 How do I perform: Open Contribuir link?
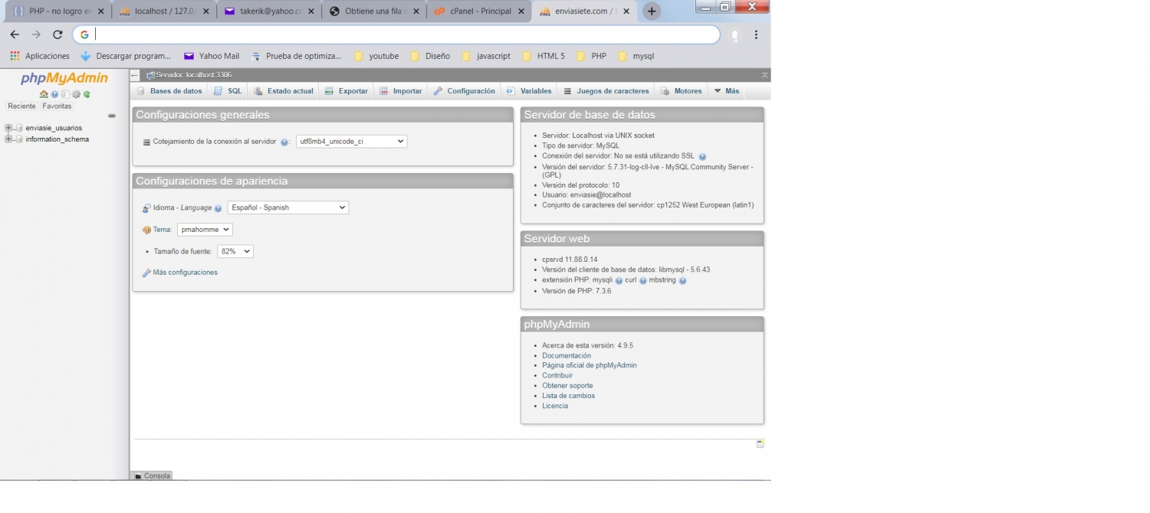click(x=557, y=376)
